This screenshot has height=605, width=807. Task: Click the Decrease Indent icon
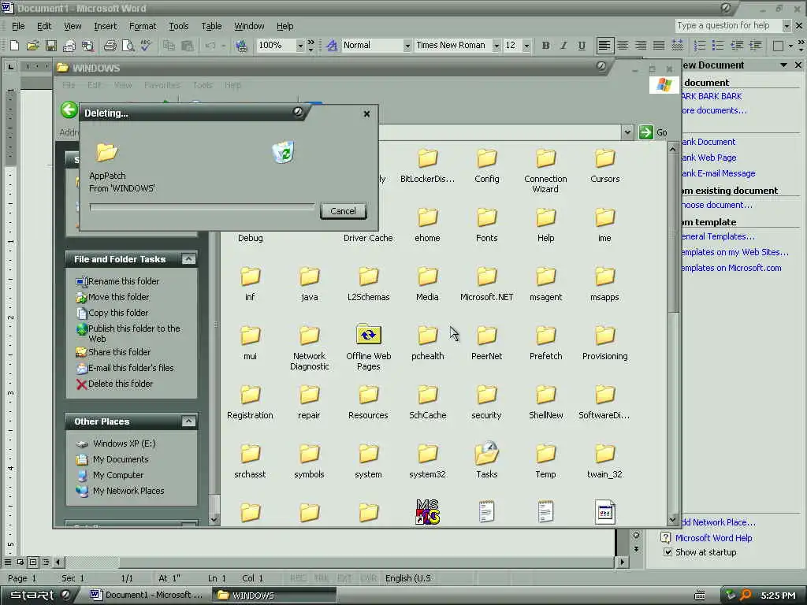pos(737,46)
